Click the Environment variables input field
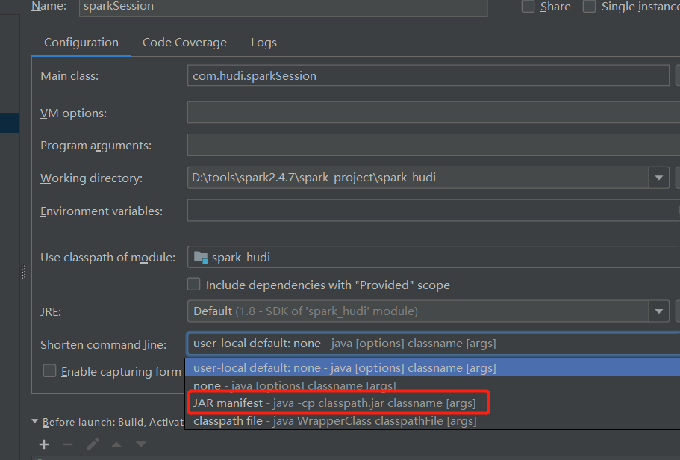The height and width of the screenshot is (460, 680). [434, 211]
